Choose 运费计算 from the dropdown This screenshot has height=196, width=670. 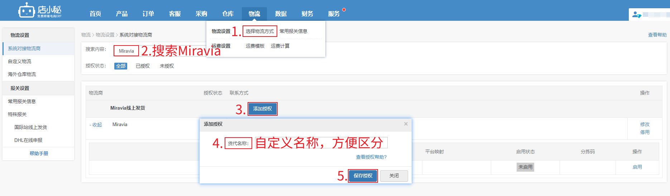point(280,46)
